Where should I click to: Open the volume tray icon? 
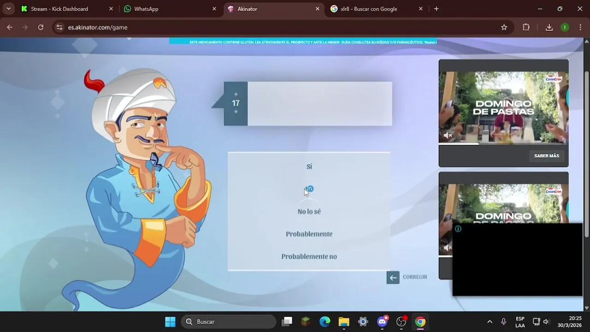pos(547,321)
